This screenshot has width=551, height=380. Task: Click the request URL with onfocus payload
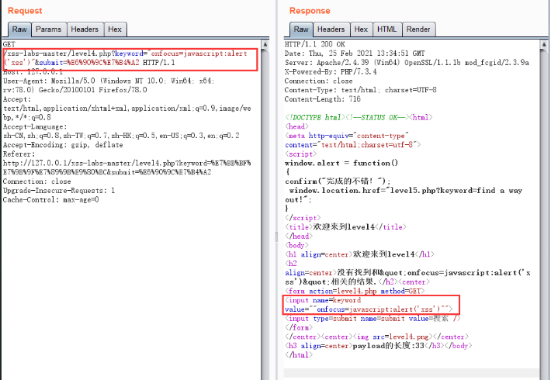(125, 58)
